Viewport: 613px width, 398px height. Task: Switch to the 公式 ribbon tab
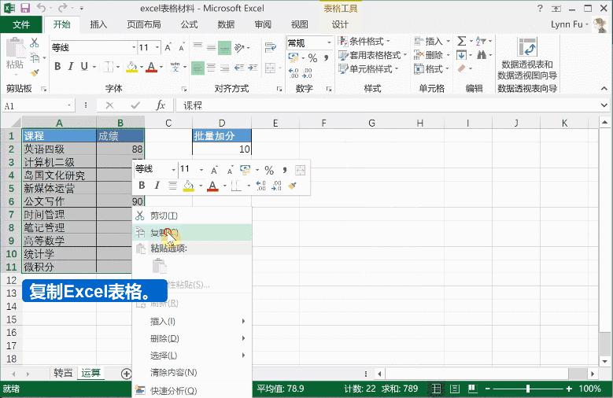click(x=189, y=24)
